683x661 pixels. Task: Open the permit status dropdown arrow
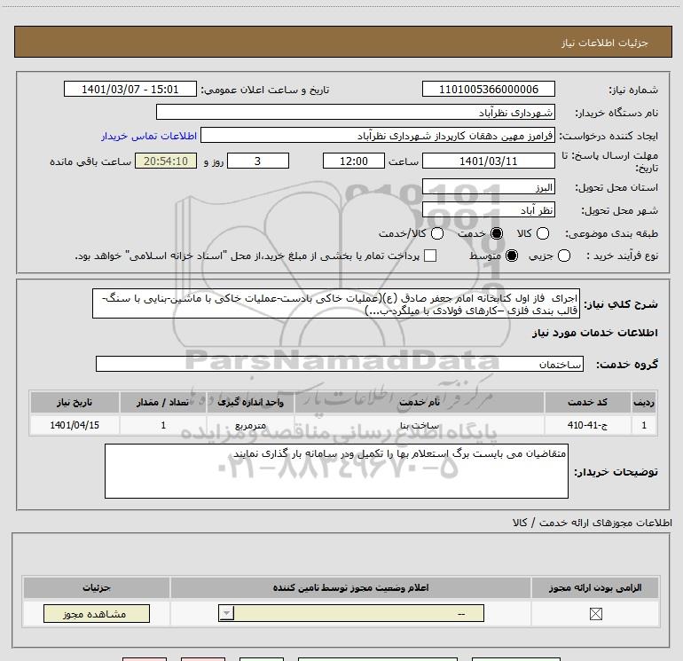pos(226,613)
